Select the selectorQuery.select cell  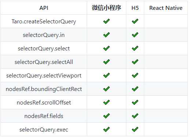click(x=44, y=49)
